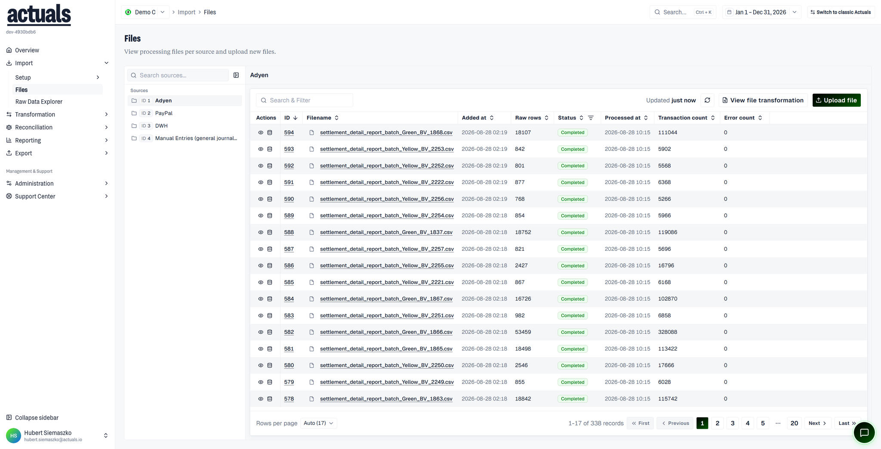Click the Reporting chart icon
The height and width of the screenshot is (449, 881).
(9, 140)
